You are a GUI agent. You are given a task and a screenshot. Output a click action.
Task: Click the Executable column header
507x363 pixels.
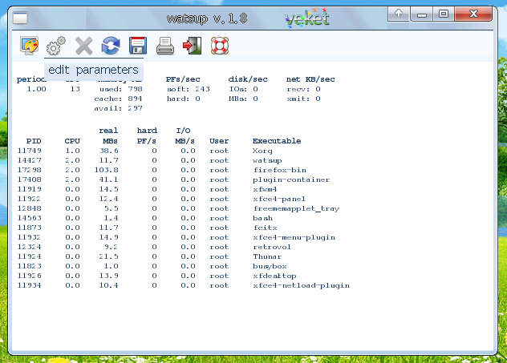click(x=277, y=141)
